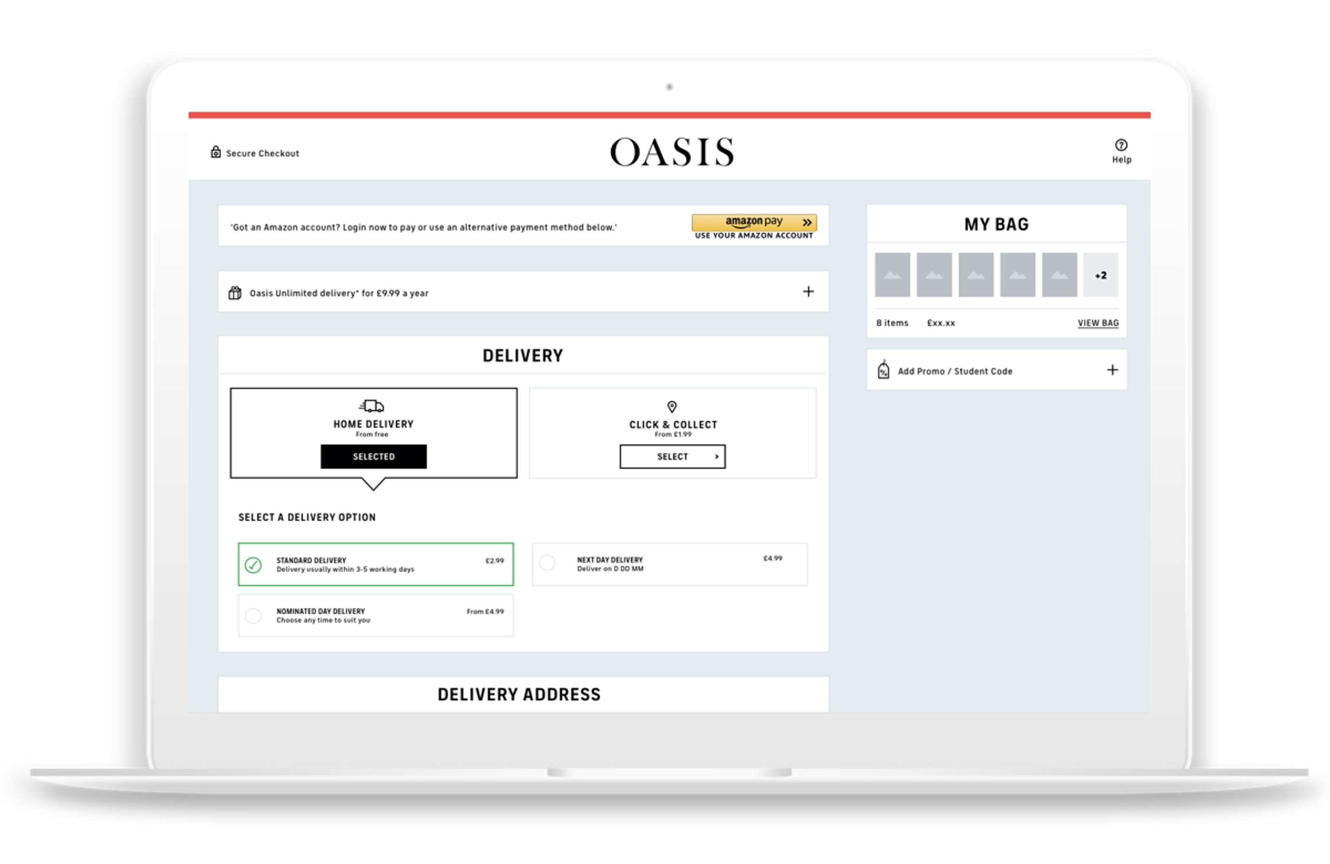Click the OASIS logo

(x=672, y=152)
